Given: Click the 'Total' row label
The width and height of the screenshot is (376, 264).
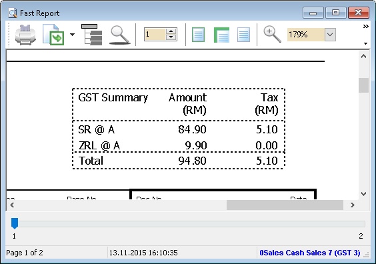Looking at the screenshot, I should (91, 161).
